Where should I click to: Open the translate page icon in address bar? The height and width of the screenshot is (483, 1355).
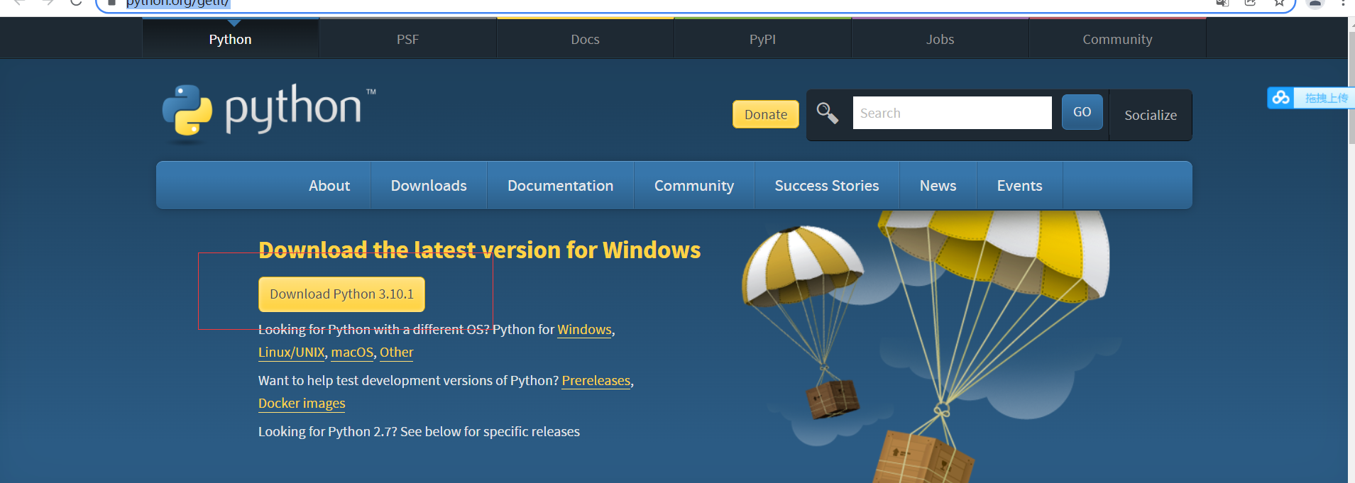point(1222,3)
